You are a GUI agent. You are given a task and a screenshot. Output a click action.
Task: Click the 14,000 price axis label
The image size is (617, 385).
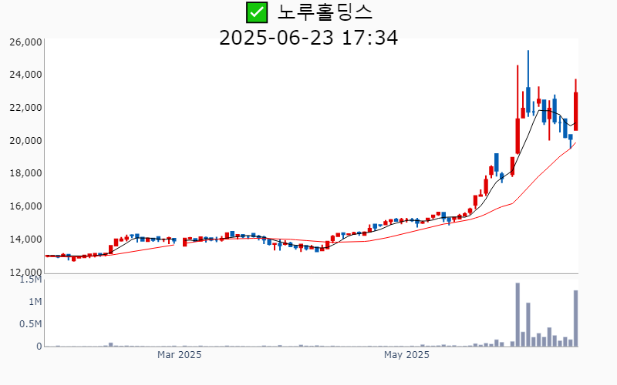tap(25, 239)
